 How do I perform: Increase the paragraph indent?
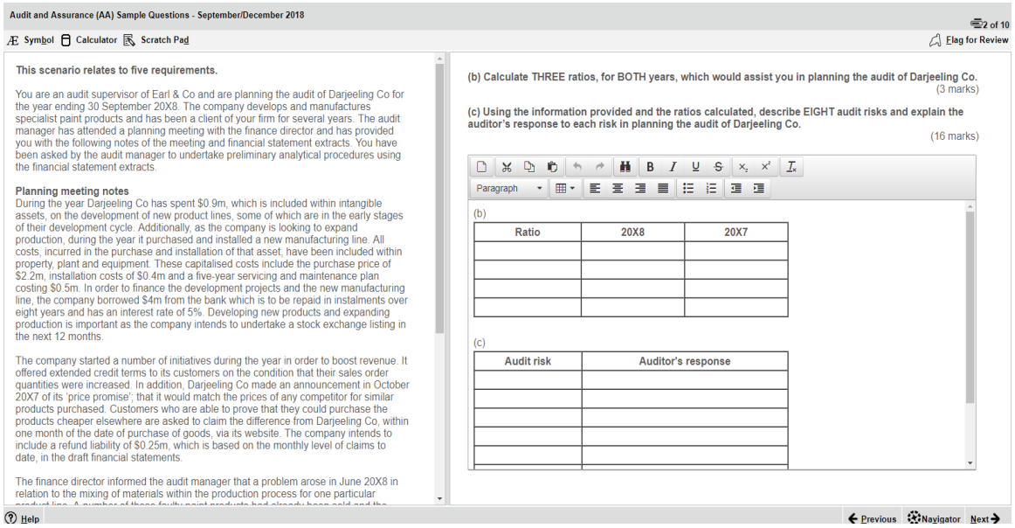tap(759, 189)
